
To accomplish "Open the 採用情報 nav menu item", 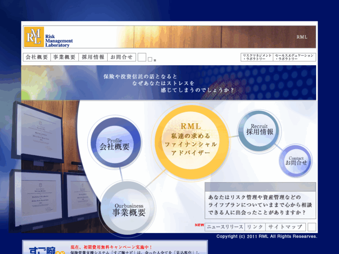I will 93,57.
